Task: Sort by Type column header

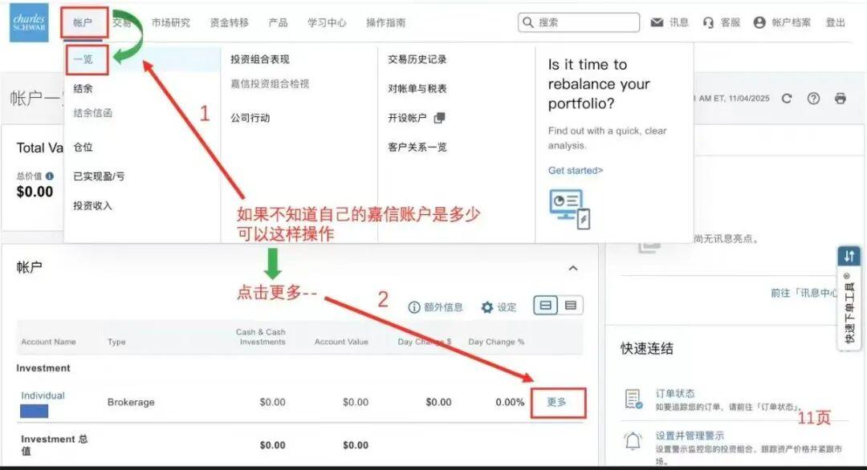Action: coord(116,342)
